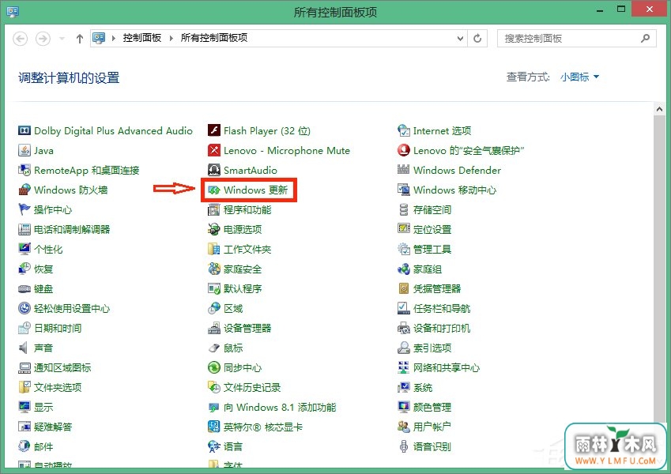The width and height of the screenshot is (671, 474).
Task: Click the 操作中心 flag icon
Action: 25,209
